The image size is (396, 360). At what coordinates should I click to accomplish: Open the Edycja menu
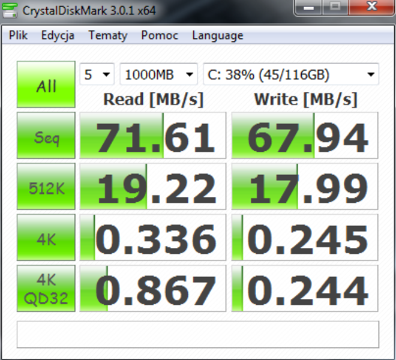point(58,35)
